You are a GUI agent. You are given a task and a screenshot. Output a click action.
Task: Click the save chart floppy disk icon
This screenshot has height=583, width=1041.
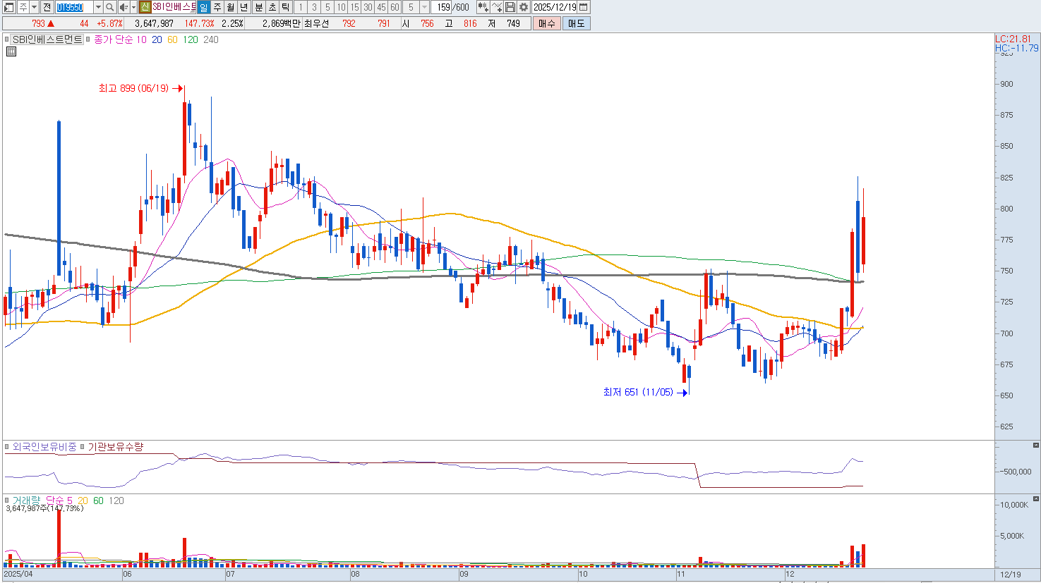pyautogui.click(x=510, y=7)
